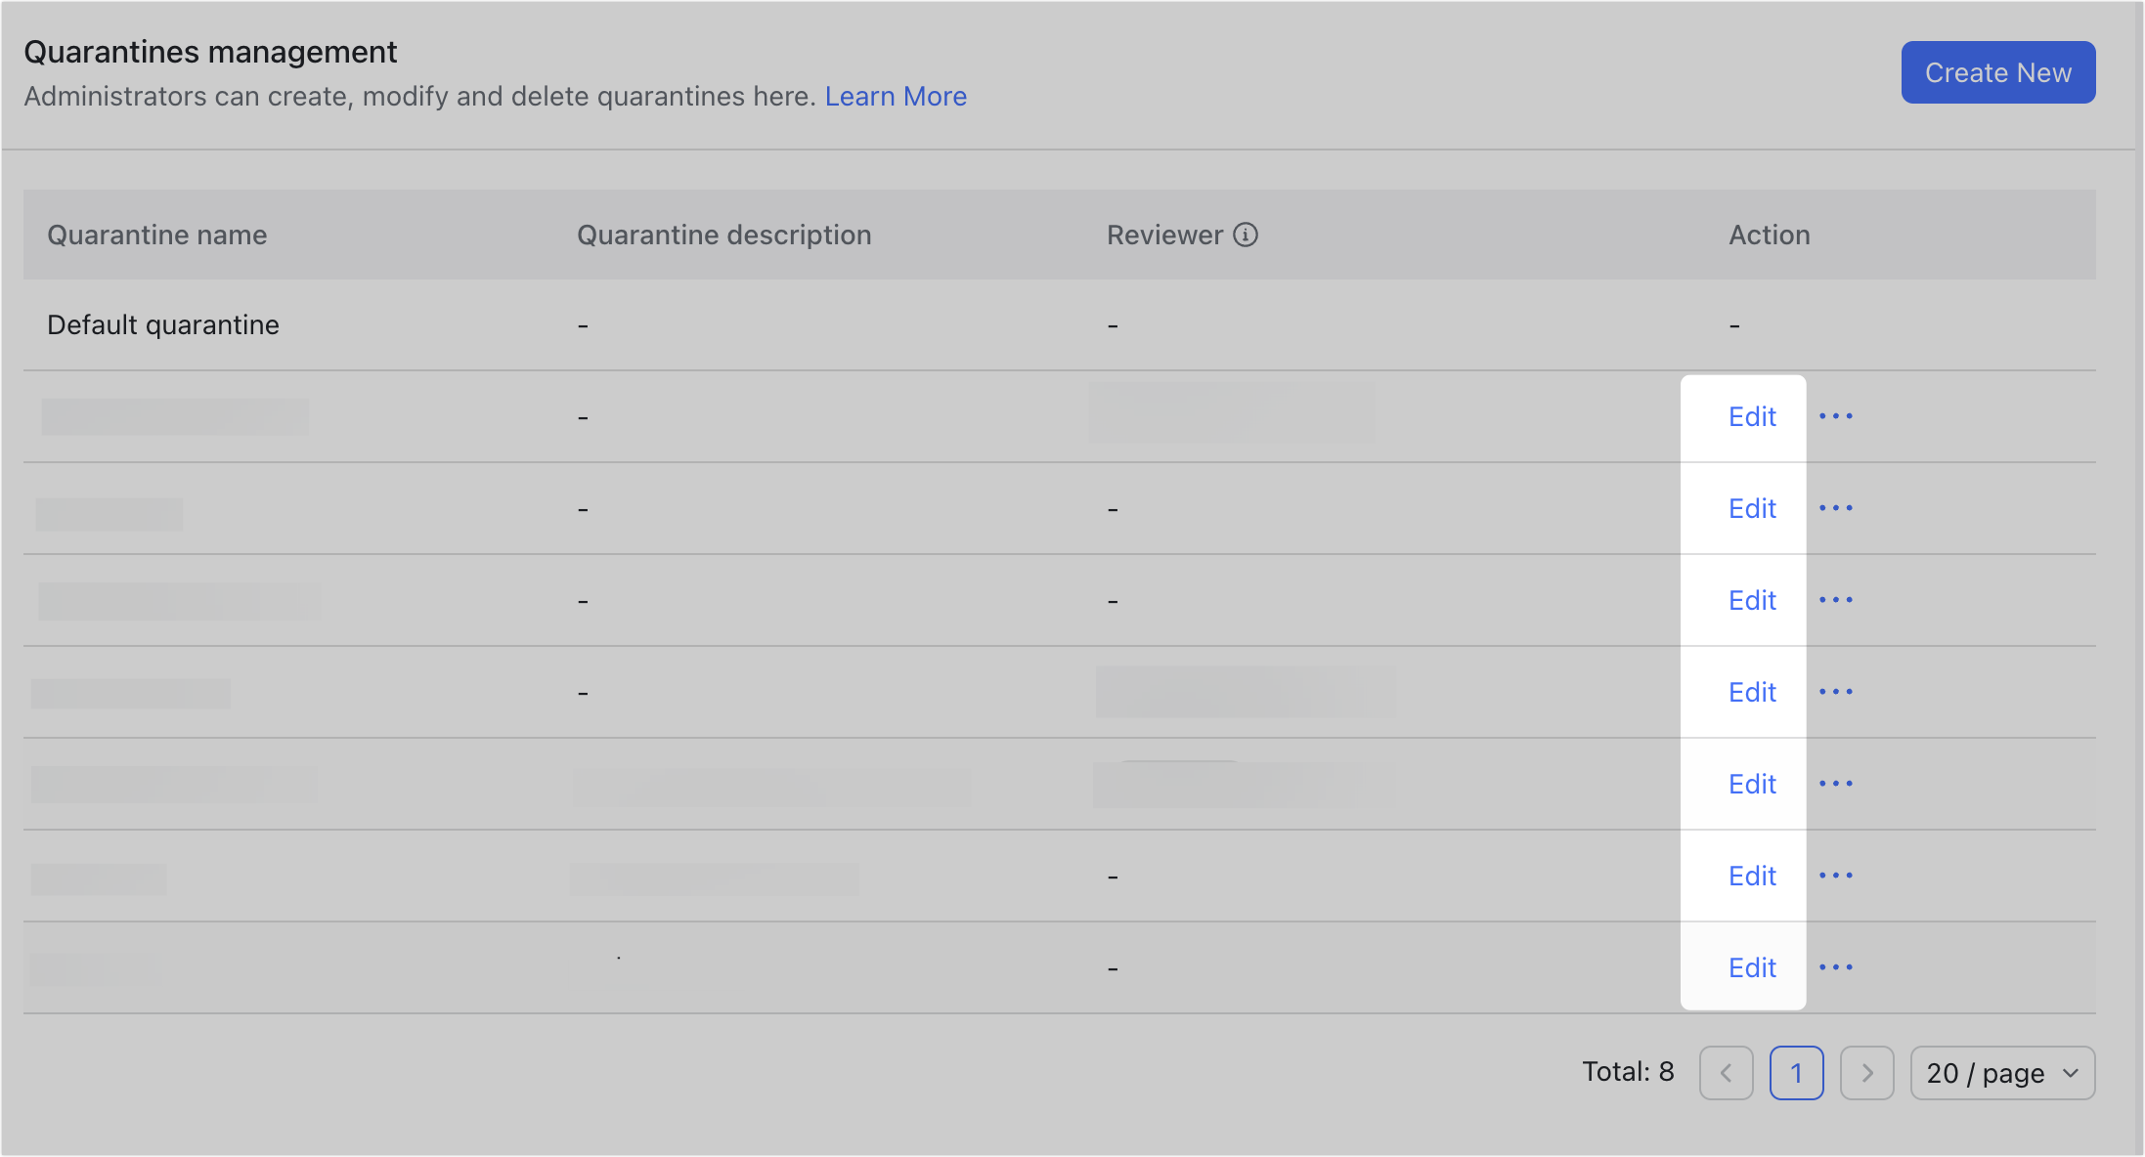Select page 1 in the pagination control
Viewport: 2145px width, 1157px height.
click(1797, 1072)
